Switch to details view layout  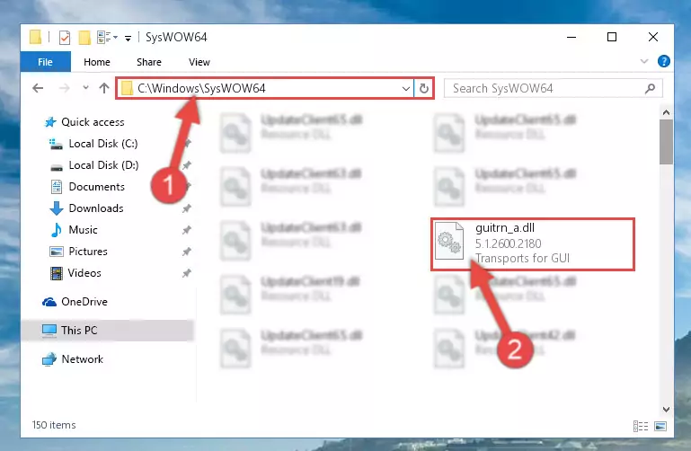click(x=641, y=426)
